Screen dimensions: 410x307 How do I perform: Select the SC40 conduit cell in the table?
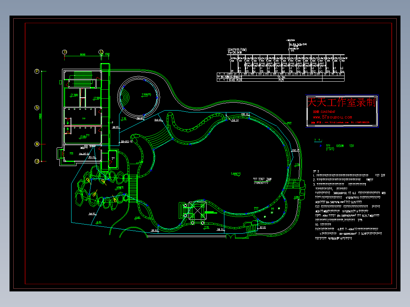click(231, 80)
